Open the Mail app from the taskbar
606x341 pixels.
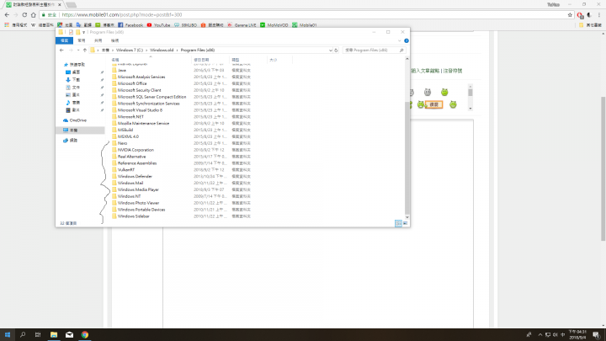click(x=69, y=335)
